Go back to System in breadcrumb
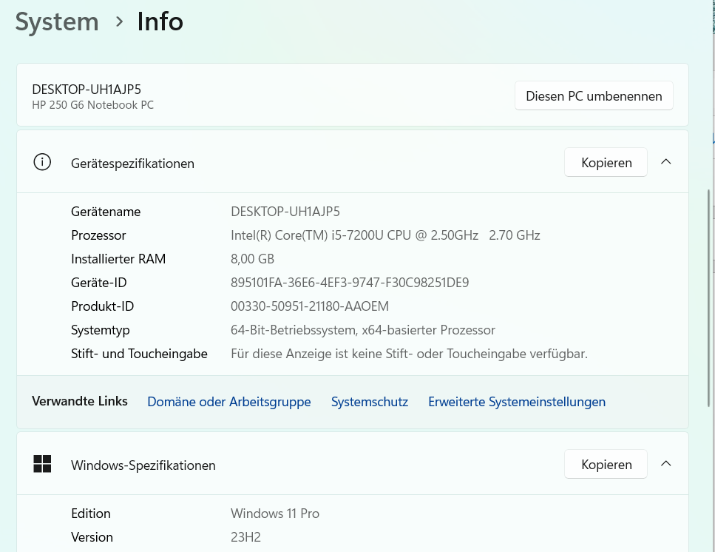The width and height of the screenshot is (715, 552). click(57, 21)
